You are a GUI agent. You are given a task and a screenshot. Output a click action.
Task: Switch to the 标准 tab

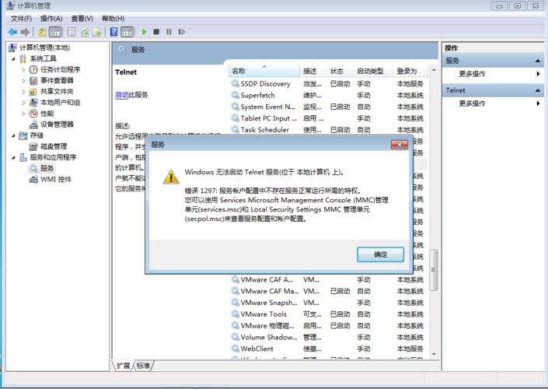[143, 366]
